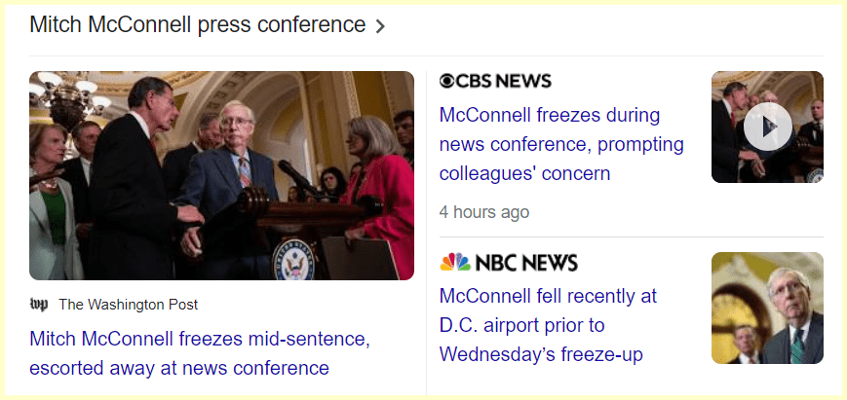The image size is (847, 400).
Task: Click the 'NBC NEWS' wordmark
Action: 526,263
